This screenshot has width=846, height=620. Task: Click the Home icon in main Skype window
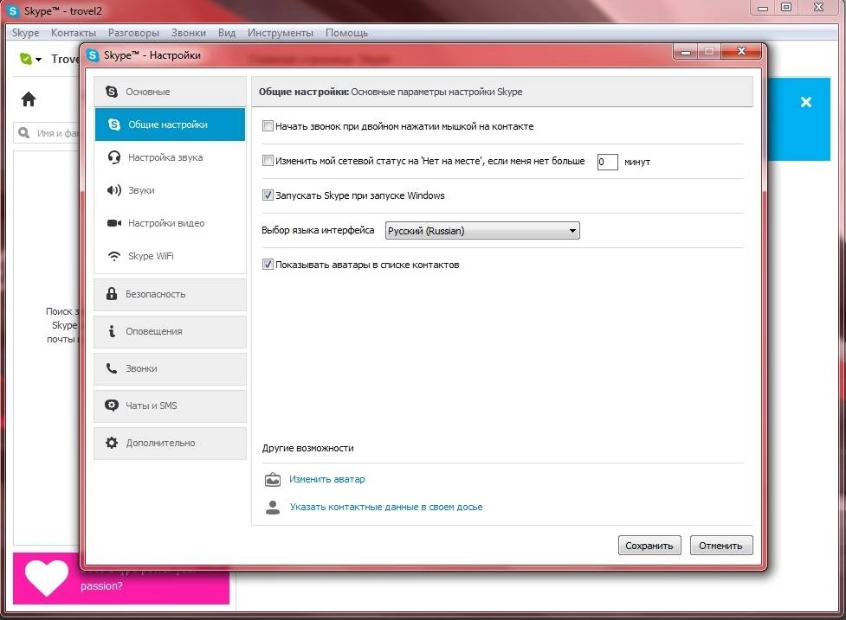(28, 99)
